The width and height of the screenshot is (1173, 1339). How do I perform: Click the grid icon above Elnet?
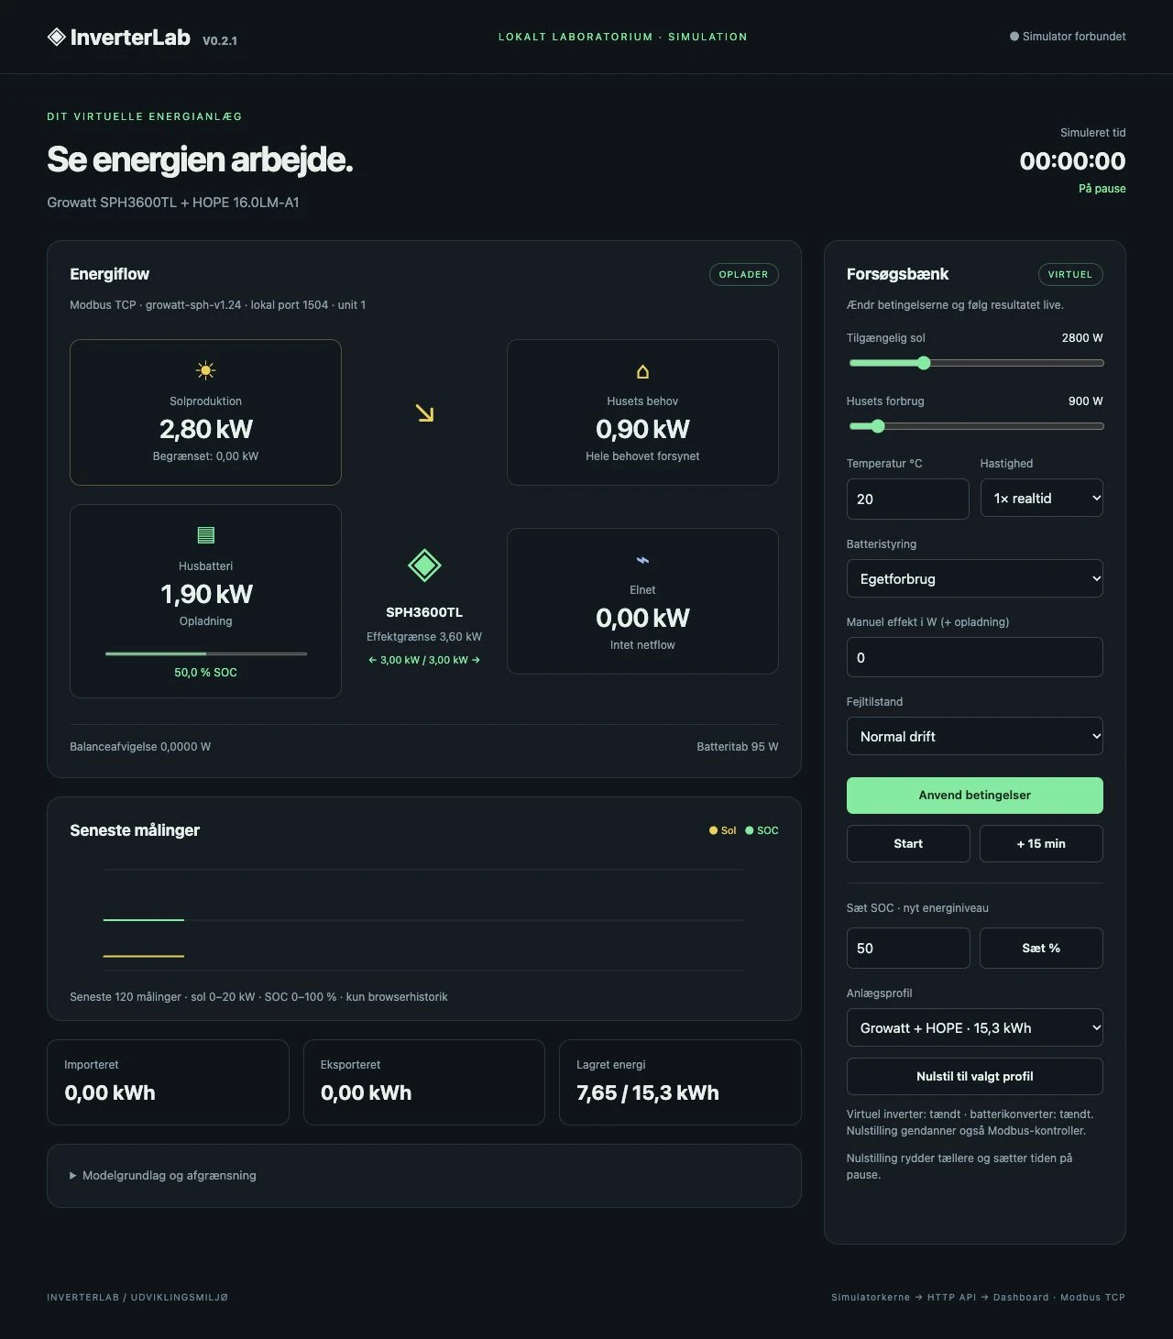(x=642, y=560)
